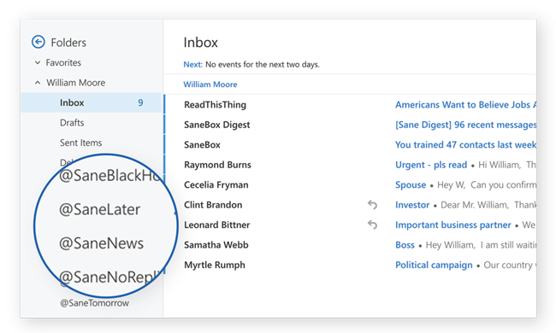
Task: Click the Inbox heading title
Action: click(200, 43)
